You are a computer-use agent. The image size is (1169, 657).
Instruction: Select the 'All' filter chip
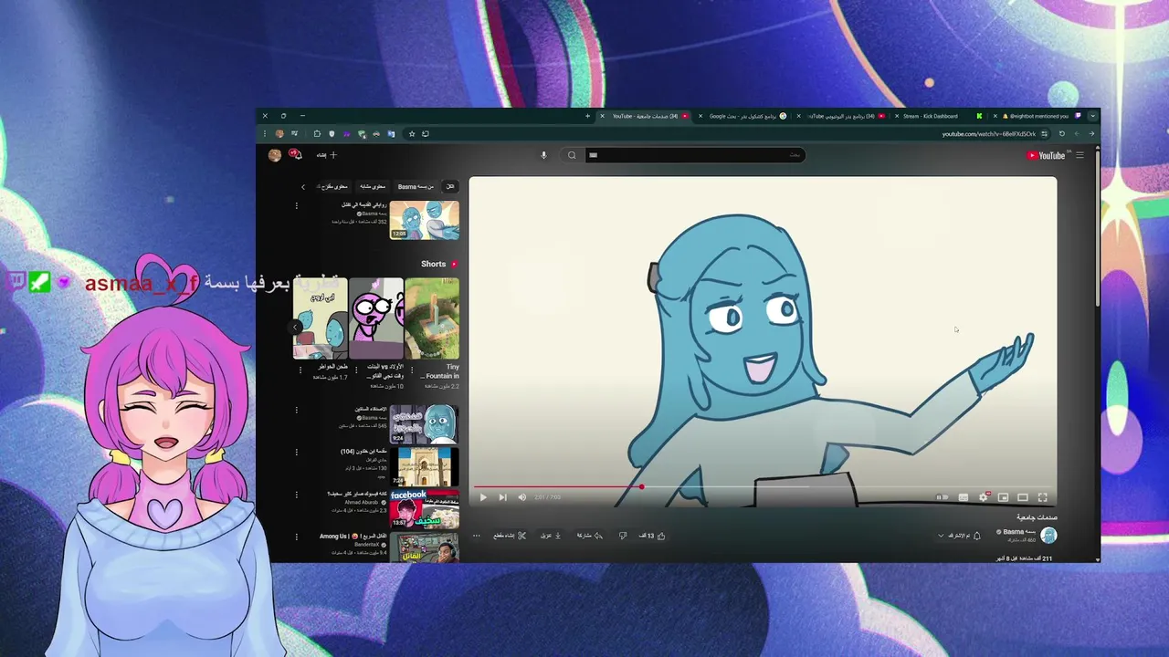(449, 186)
